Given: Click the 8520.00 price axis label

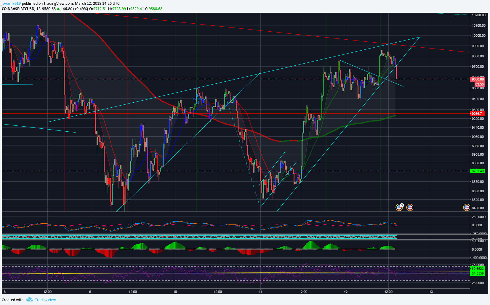Looking at the screenshot, I should (478, 200).
